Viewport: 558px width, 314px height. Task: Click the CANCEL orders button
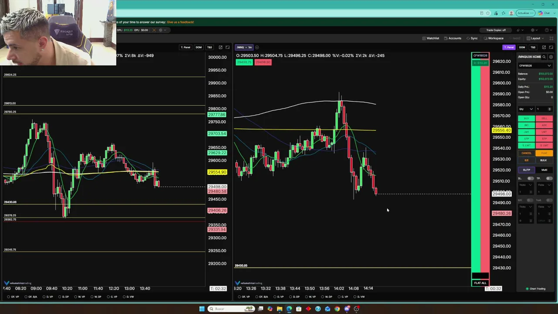click(x=526, y=153)
